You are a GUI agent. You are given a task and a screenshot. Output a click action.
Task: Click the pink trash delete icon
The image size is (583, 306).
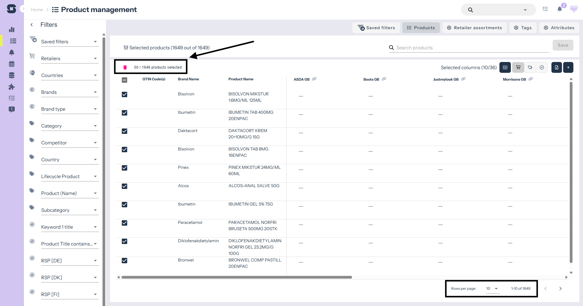pyautogui.click(x=125, y=67)
